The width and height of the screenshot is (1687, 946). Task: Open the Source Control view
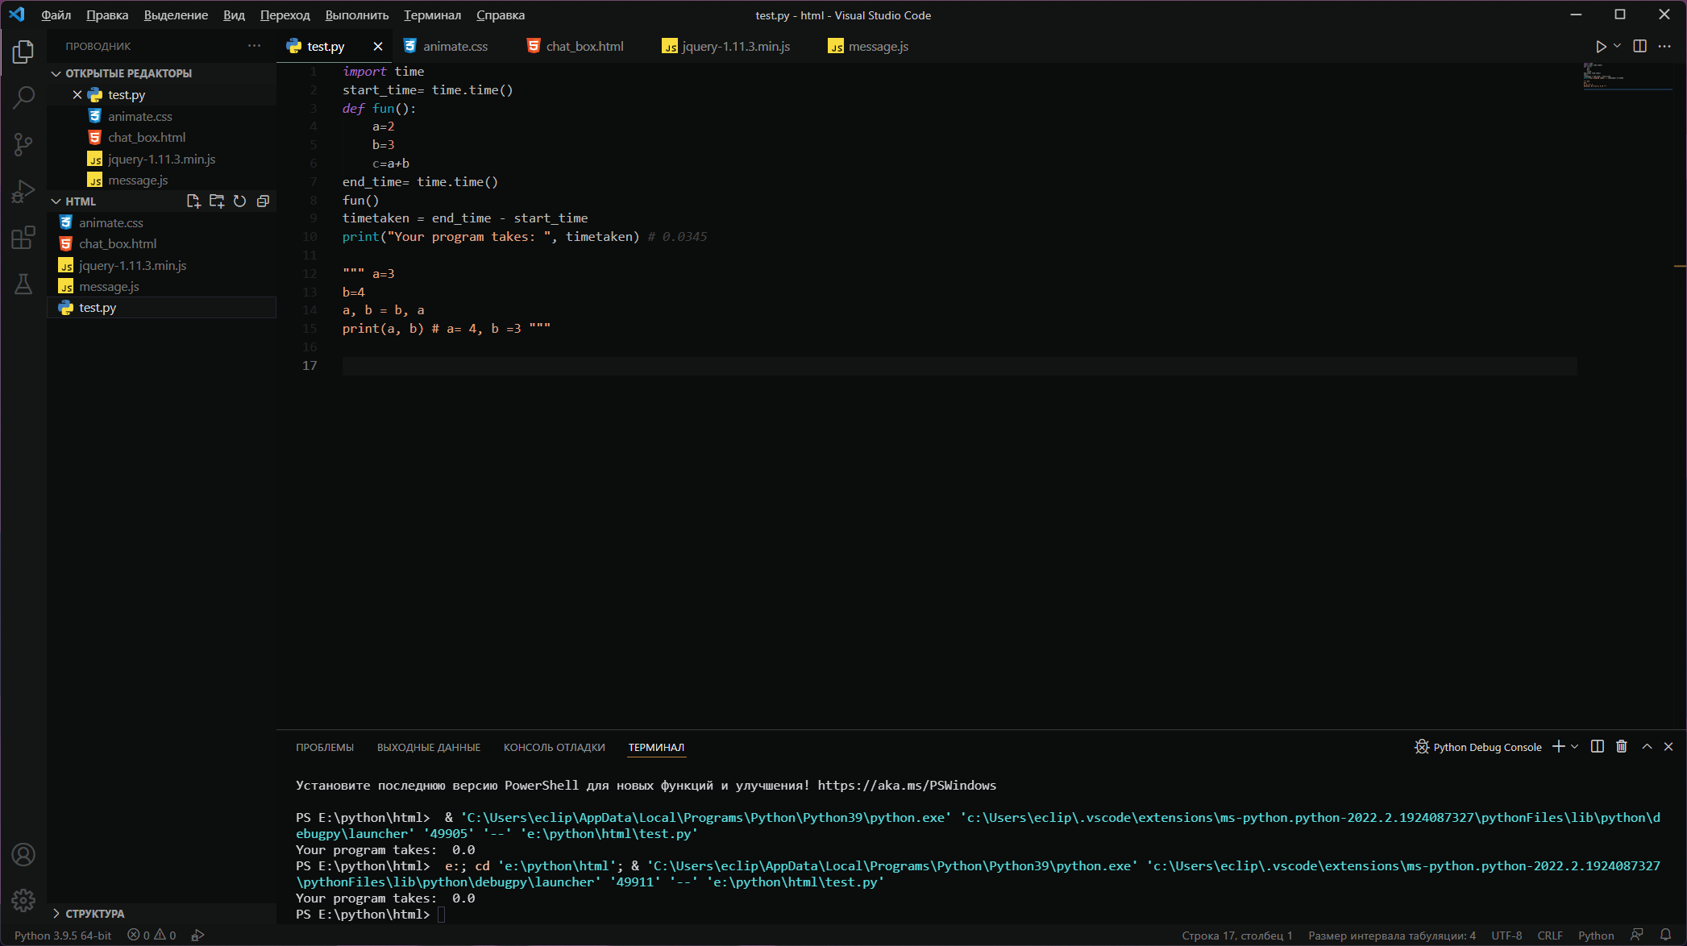point(23,144)
